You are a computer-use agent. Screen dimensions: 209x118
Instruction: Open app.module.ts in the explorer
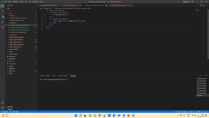[x=14, y=49]
